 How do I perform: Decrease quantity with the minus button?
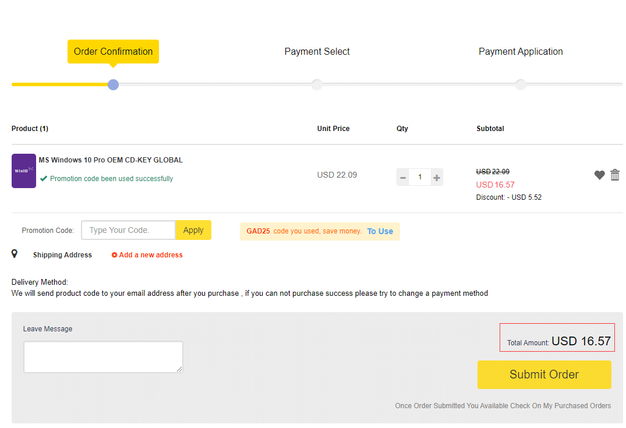pyautogui.click(x=403, y=177)
